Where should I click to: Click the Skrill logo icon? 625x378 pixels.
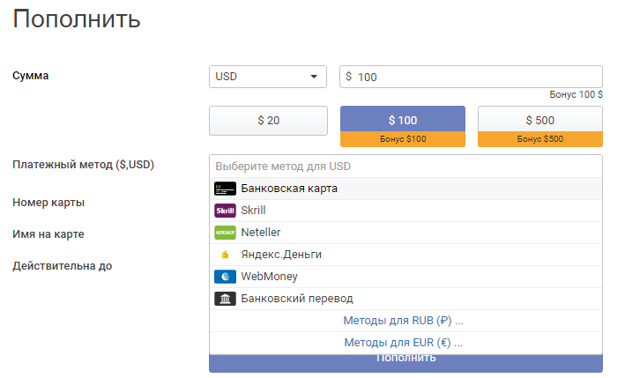pos(225,211)
